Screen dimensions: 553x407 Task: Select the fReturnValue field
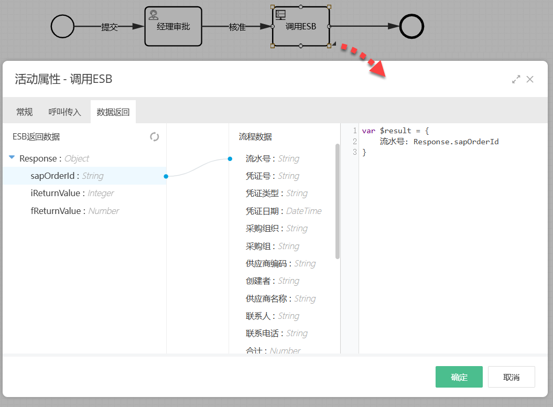[74, 211]
